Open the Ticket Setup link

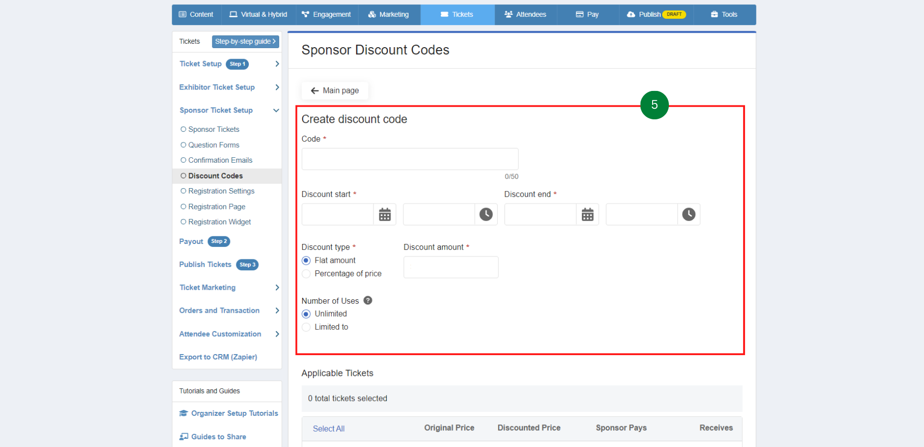tap(200, 64)
